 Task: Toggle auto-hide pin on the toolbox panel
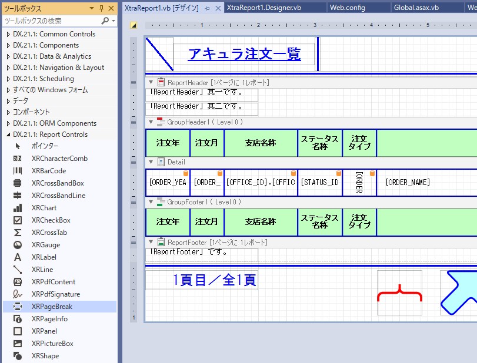(x=101, y=8)
